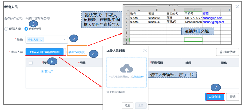
Task: Click the 操作 column header in table
Action: [x=224, y=63]
